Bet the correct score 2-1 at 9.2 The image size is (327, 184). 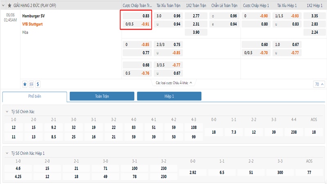(54, 127)
